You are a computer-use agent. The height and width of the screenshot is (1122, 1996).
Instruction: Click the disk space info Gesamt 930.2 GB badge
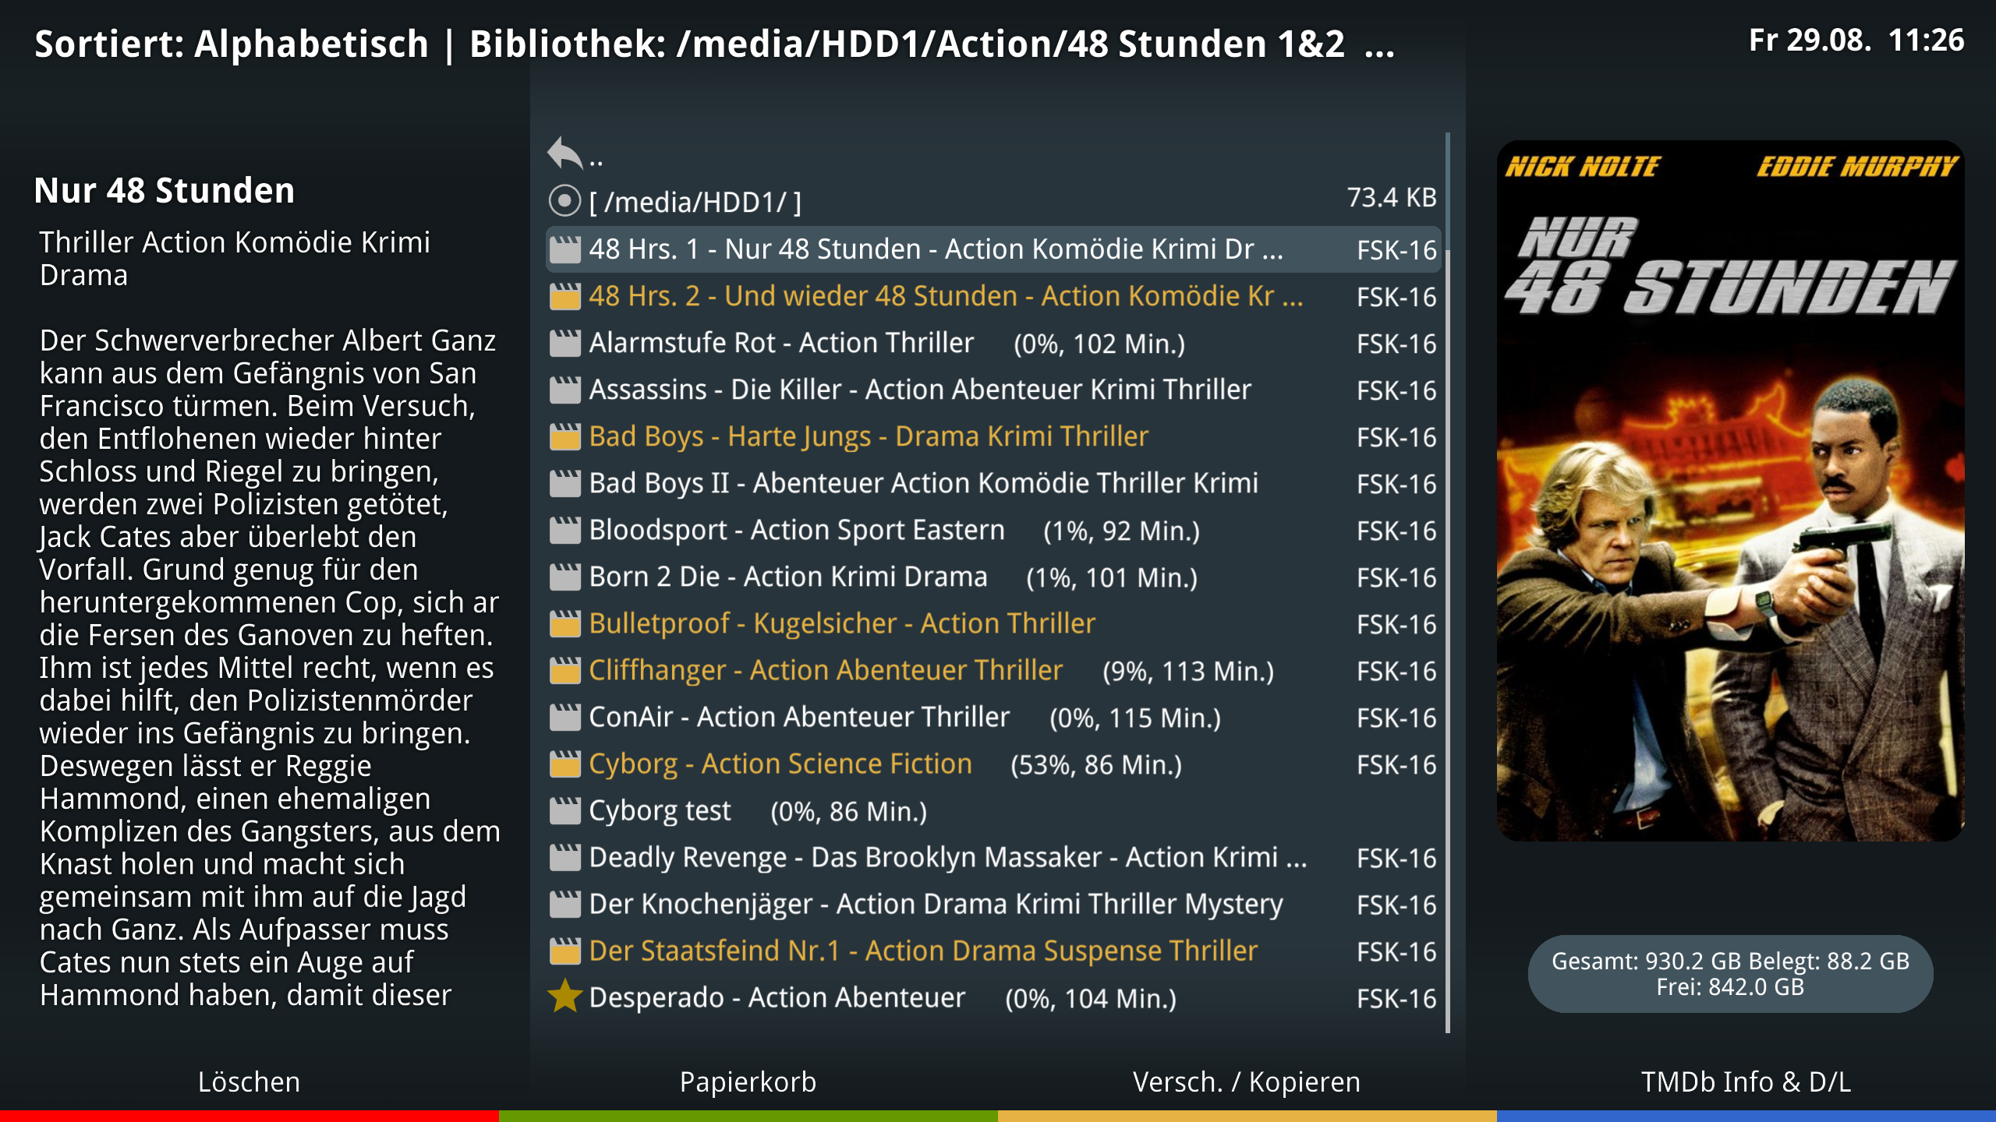click(1730, 974)
